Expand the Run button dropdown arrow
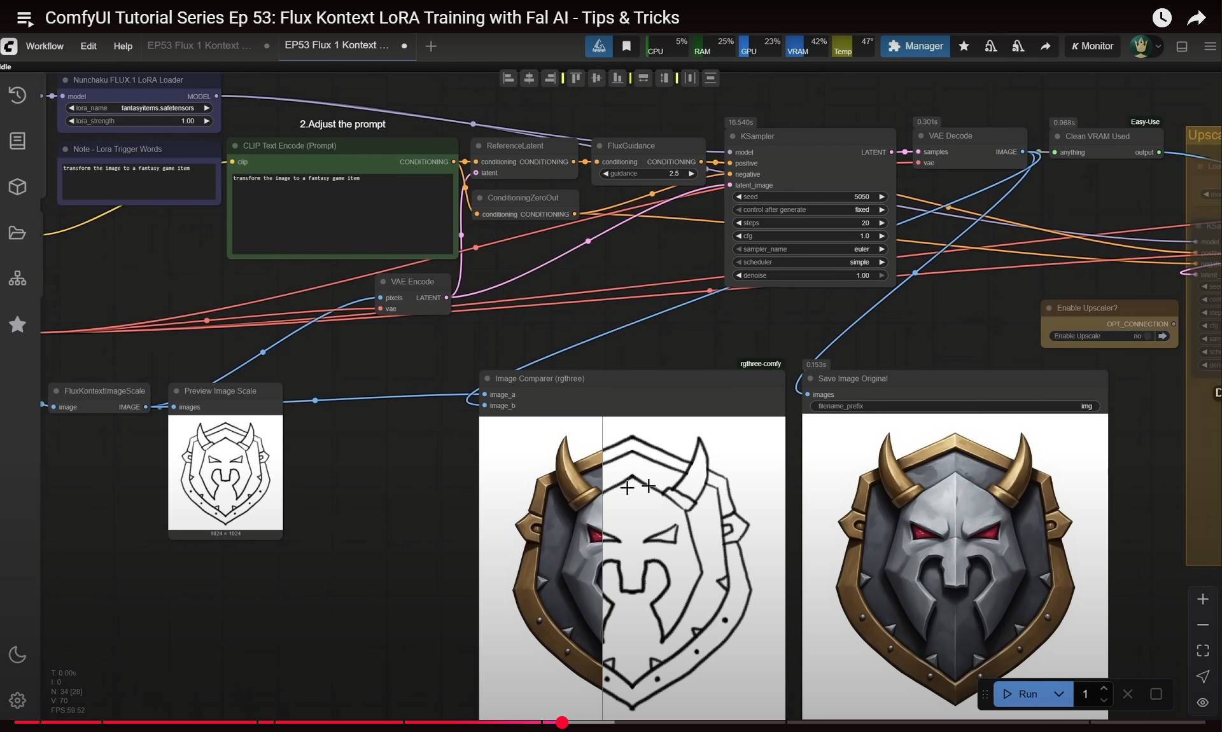Image resolution: width=1222 pixels, height=732 pixels. (1058, 694)
